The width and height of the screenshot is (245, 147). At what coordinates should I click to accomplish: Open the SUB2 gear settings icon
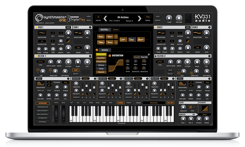pos(209,27)
